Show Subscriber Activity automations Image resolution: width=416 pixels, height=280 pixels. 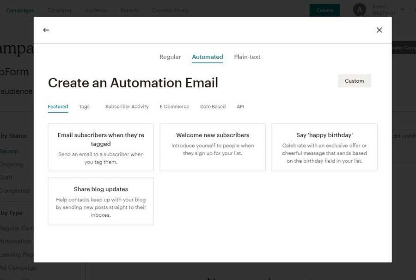pos(127,107)
